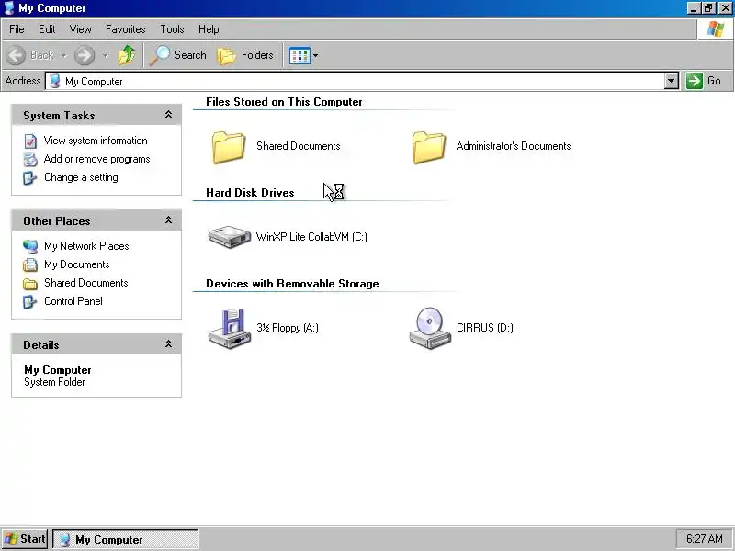735x551 pixels.
Task: Click the Go label text
Action: point(714,81)
